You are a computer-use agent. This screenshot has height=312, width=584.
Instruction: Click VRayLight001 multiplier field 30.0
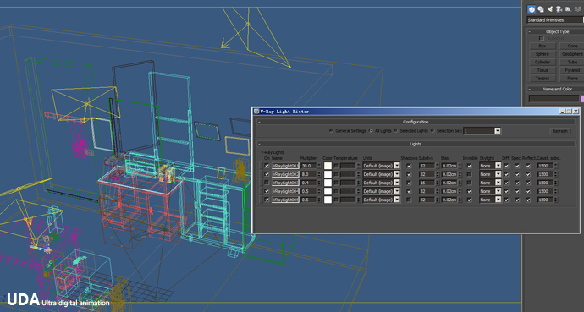pos(309,166)
